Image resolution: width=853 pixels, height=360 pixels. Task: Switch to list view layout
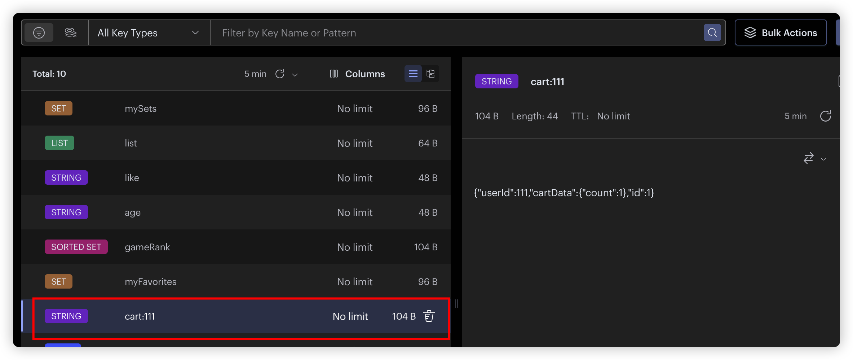[413, 74]
